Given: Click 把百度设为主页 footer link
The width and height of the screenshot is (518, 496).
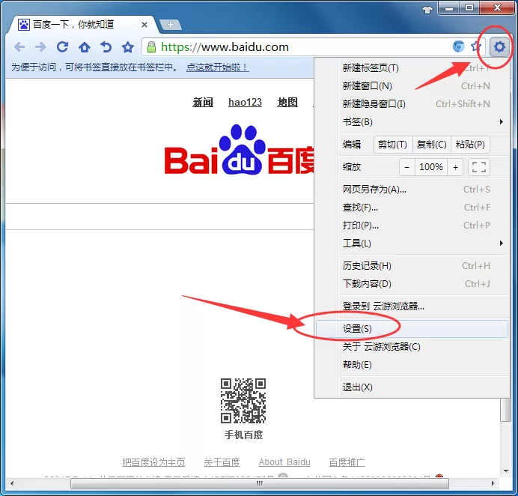Looking at the screenshot, I should pos(154,462).
